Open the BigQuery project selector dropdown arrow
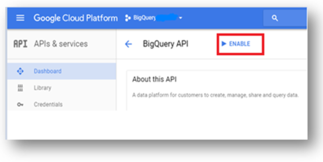Image resolution: width=323 pixels, height=162 pixels. tap(181, 18)
